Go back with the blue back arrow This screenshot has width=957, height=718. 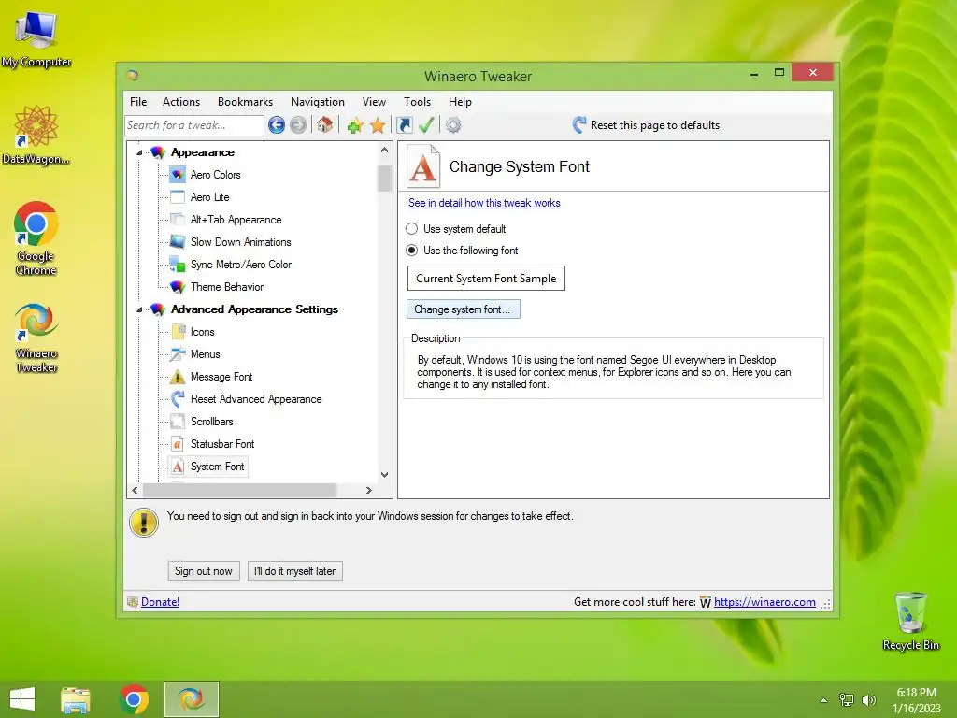277,125
